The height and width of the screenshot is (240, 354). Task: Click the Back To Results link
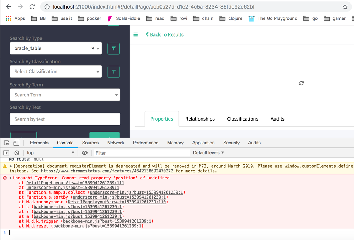tap(165, 34)
